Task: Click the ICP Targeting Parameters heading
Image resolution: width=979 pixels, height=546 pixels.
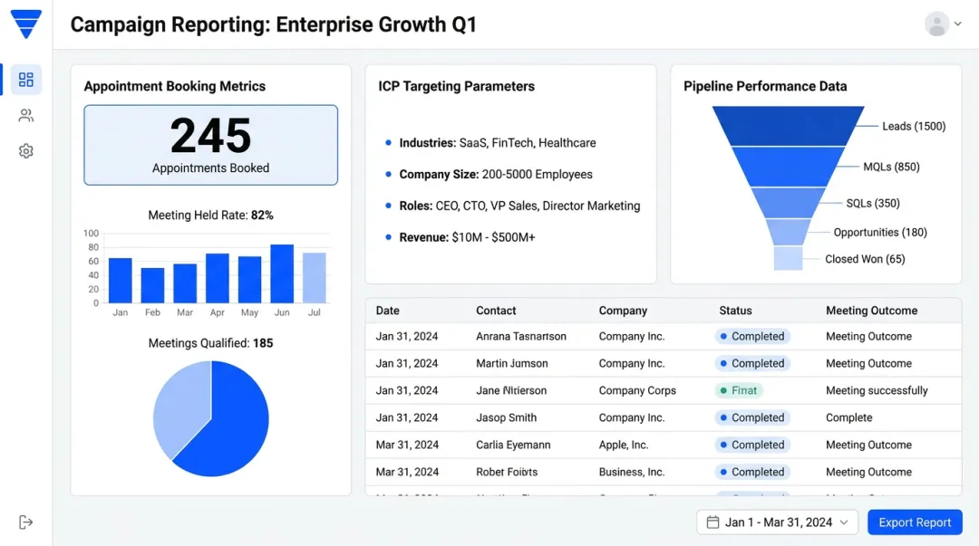Action: click(456, 86)
